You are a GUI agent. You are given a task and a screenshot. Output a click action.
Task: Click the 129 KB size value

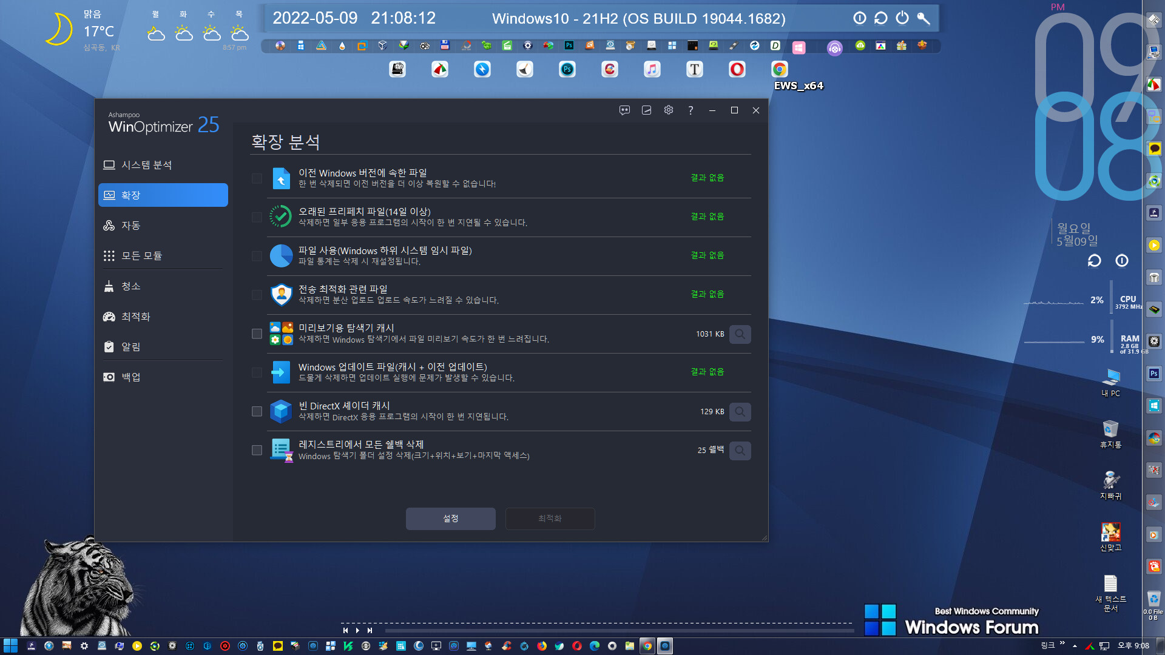[x=712, y=412]
